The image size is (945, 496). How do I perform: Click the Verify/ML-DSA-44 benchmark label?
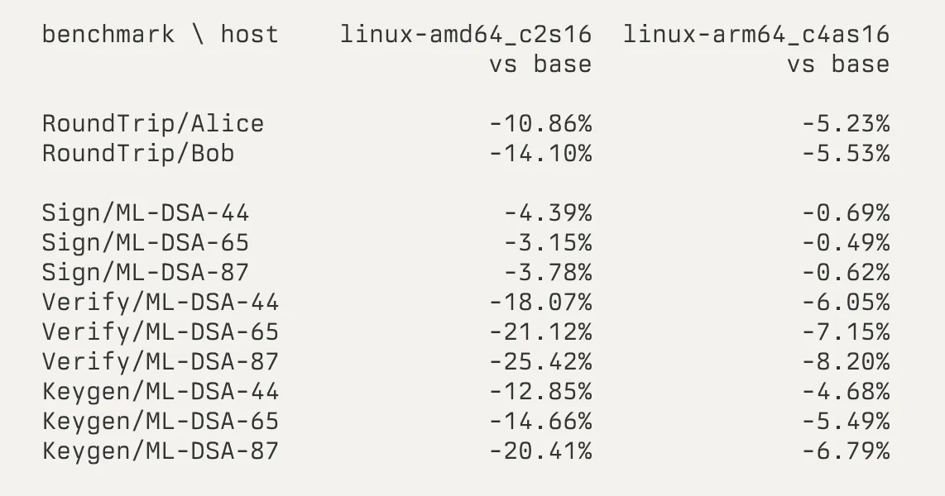(x=161, y=303)
